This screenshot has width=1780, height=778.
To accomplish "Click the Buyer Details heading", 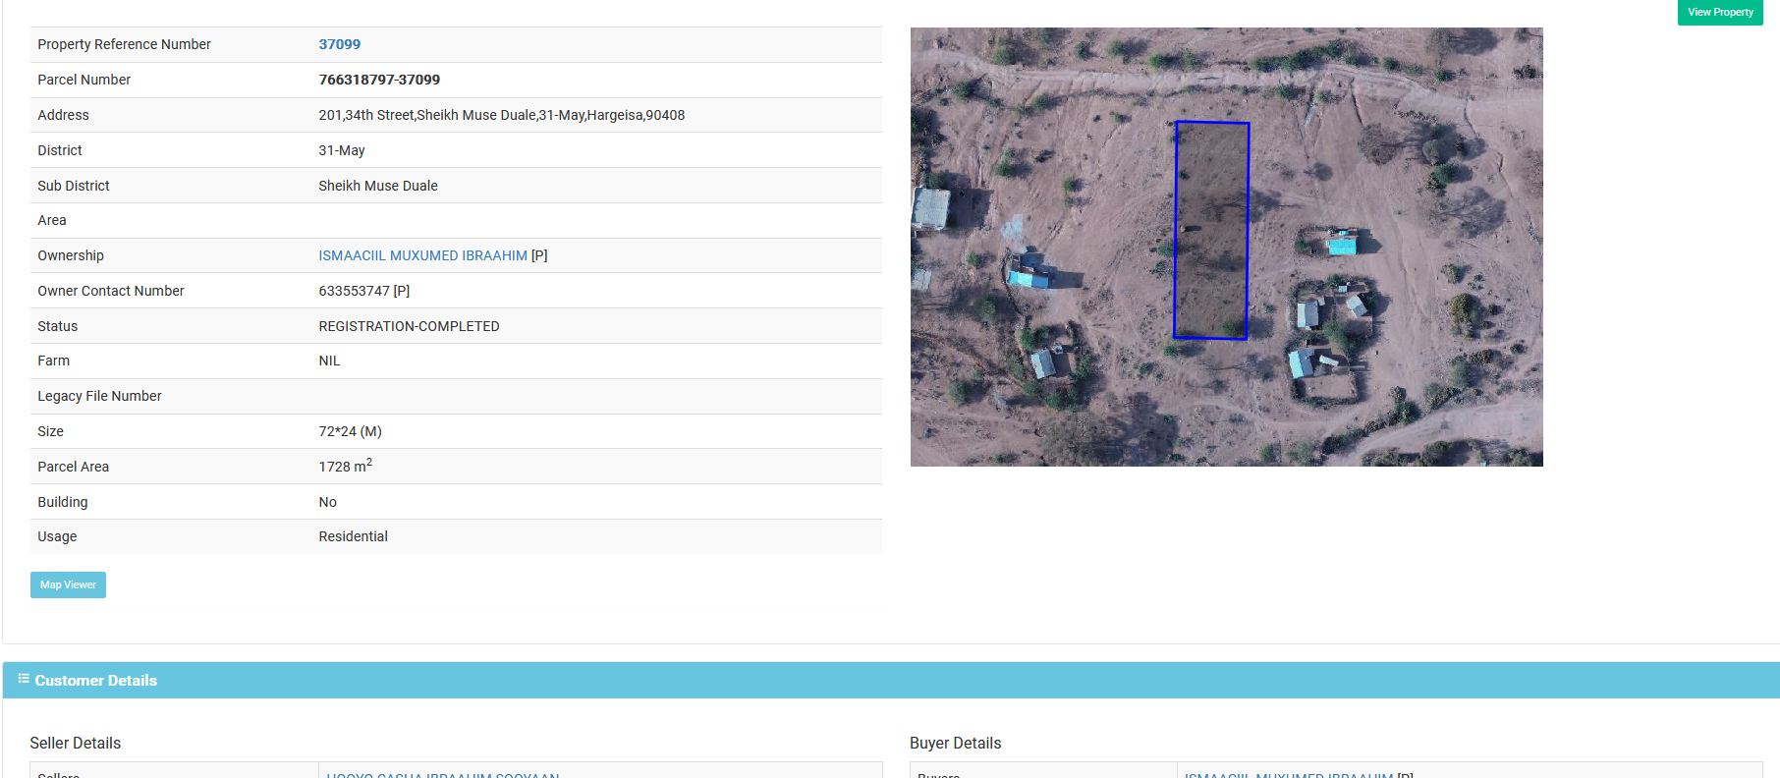I will click(x=956, y=744).
